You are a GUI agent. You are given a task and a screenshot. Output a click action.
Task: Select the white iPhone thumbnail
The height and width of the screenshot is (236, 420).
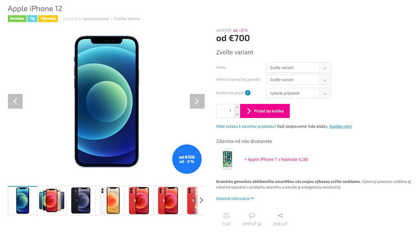[x=110, y=200]
